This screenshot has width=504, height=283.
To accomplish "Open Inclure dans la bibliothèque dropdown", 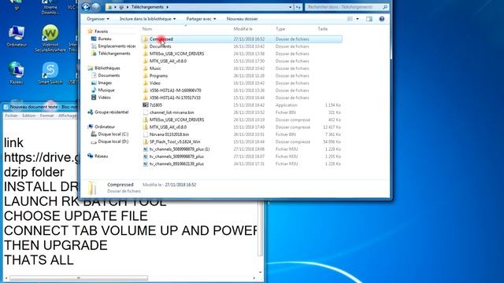I will [147, 19].
